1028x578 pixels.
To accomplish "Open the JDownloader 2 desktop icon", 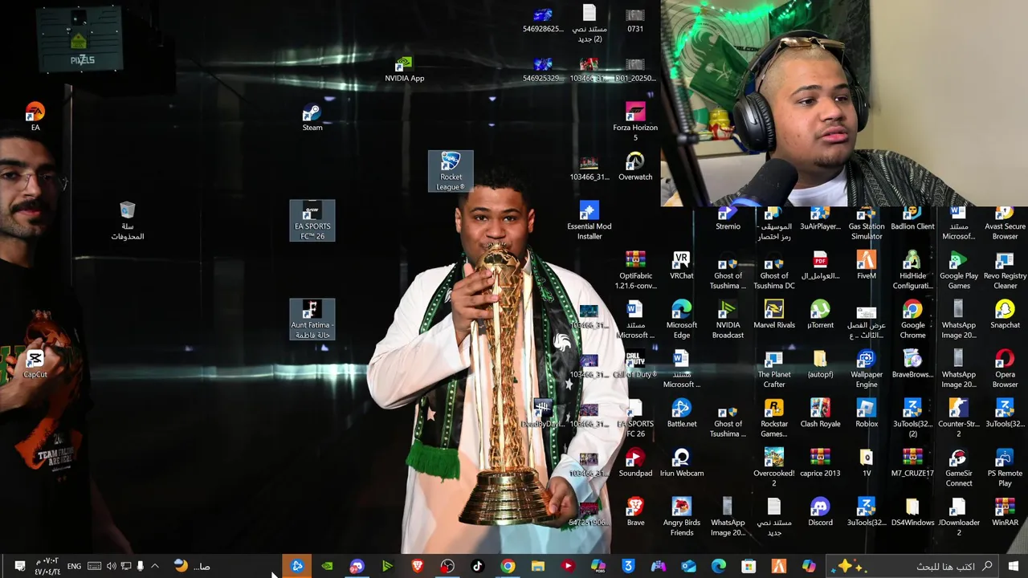I will click(959, 517).
